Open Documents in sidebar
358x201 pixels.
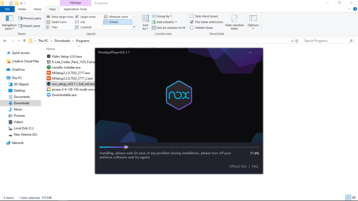click(x=19, y=96)
